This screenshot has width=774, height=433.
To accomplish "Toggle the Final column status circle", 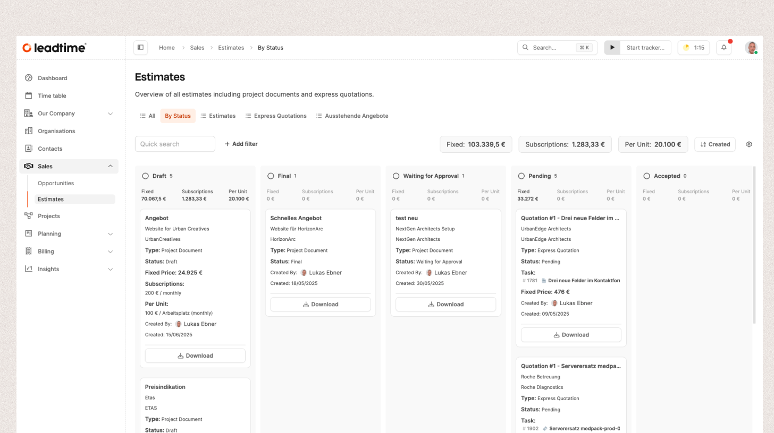I will coord(271,176).
